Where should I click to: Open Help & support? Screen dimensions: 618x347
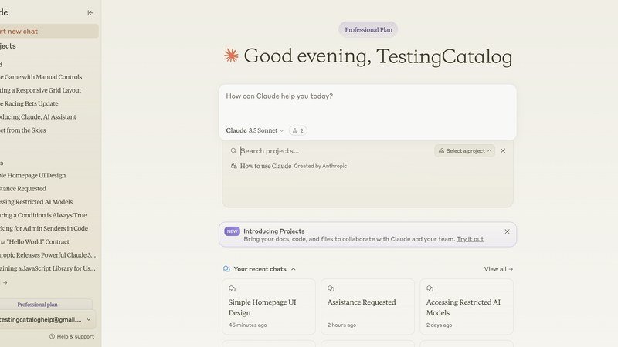(x=72, y=336)
